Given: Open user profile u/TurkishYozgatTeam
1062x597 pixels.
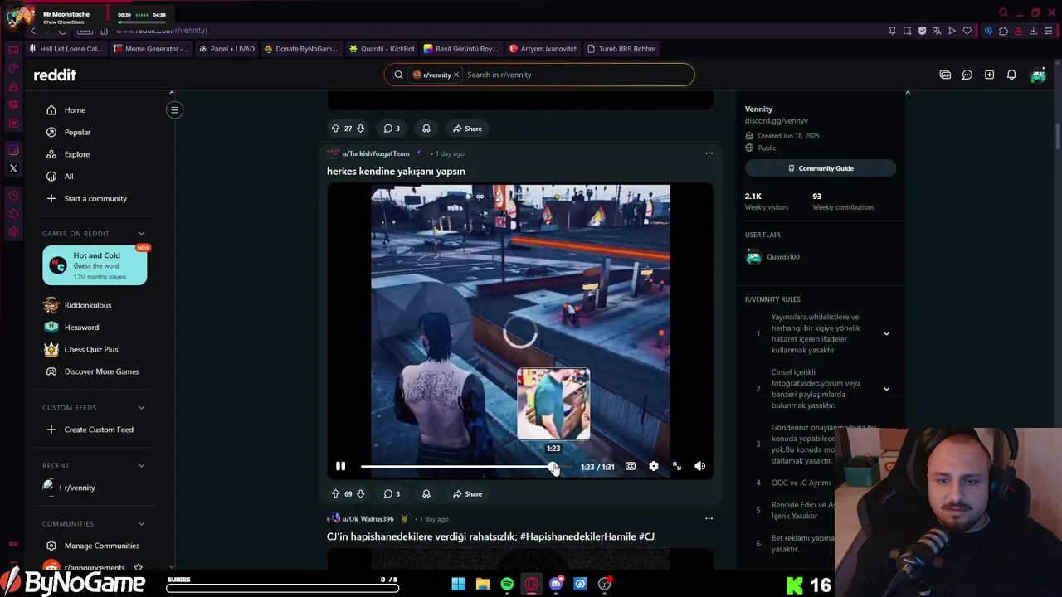Looking at the screenshot, I should pos(375,153).
